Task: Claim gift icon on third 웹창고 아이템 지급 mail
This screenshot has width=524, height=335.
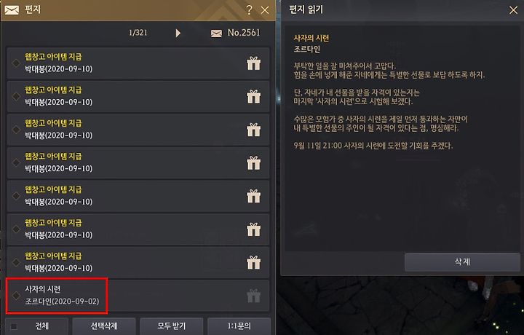Action: tap(254, 130)
